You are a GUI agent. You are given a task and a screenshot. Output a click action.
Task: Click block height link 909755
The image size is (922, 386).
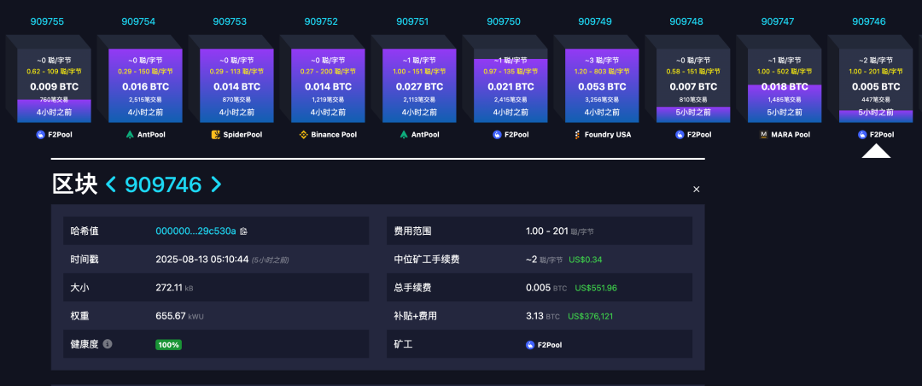[x=47, y=21]
